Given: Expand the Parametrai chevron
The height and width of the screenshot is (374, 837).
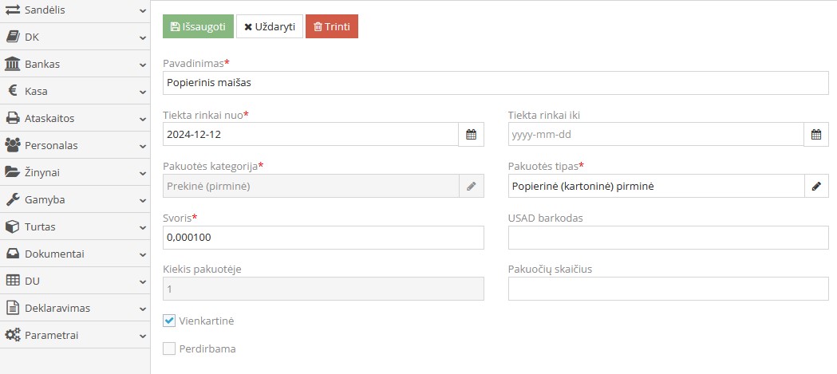Looking at the screenshot, I should pos(142,335).
